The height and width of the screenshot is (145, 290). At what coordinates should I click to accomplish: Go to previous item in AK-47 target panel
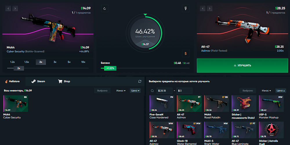click(x=202, y=8)
